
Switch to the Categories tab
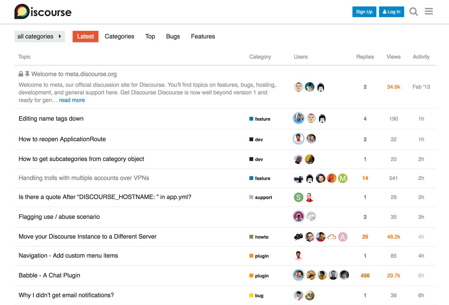pyautogui.click(x=120, y=37)
